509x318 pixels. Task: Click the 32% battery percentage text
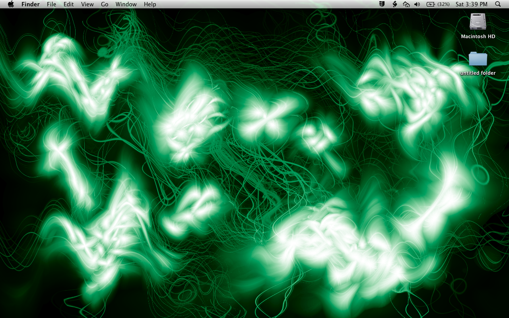[x=443, y=4]
